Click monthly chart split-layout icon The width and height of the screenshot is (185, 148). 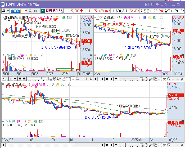(x=50, y=79)
